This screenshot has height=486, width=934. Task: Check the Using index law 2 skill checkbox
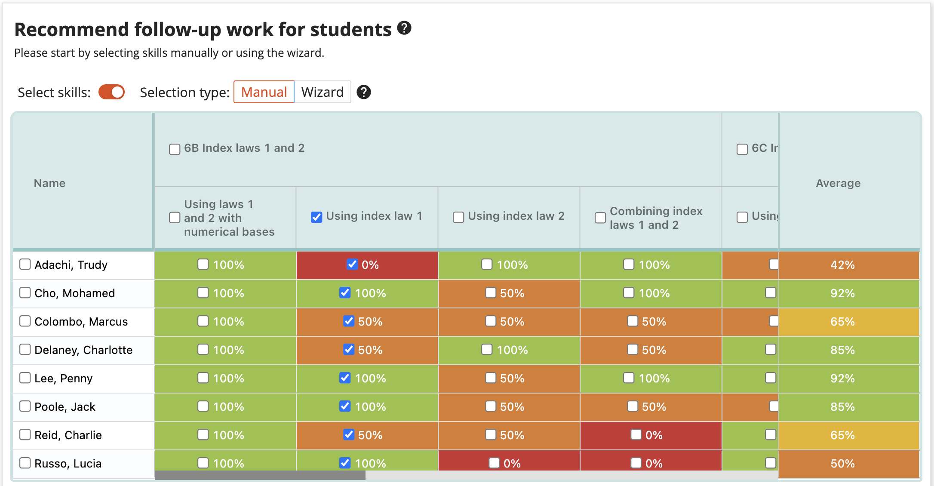458,217
